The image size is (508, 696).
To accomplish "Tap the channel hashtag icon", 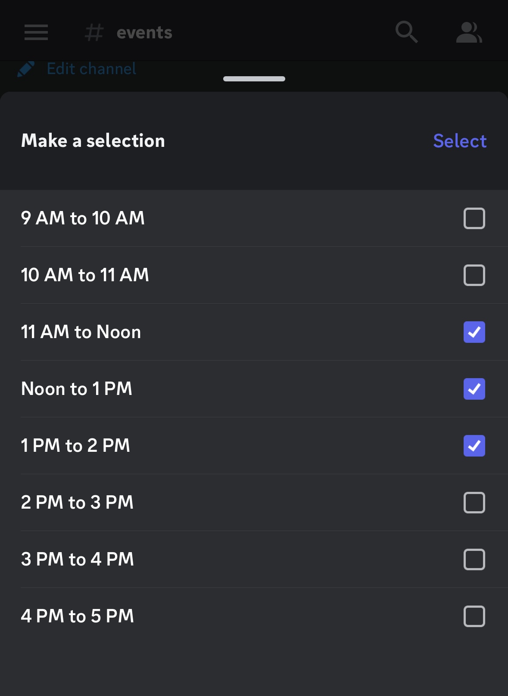I will point(94,32).
